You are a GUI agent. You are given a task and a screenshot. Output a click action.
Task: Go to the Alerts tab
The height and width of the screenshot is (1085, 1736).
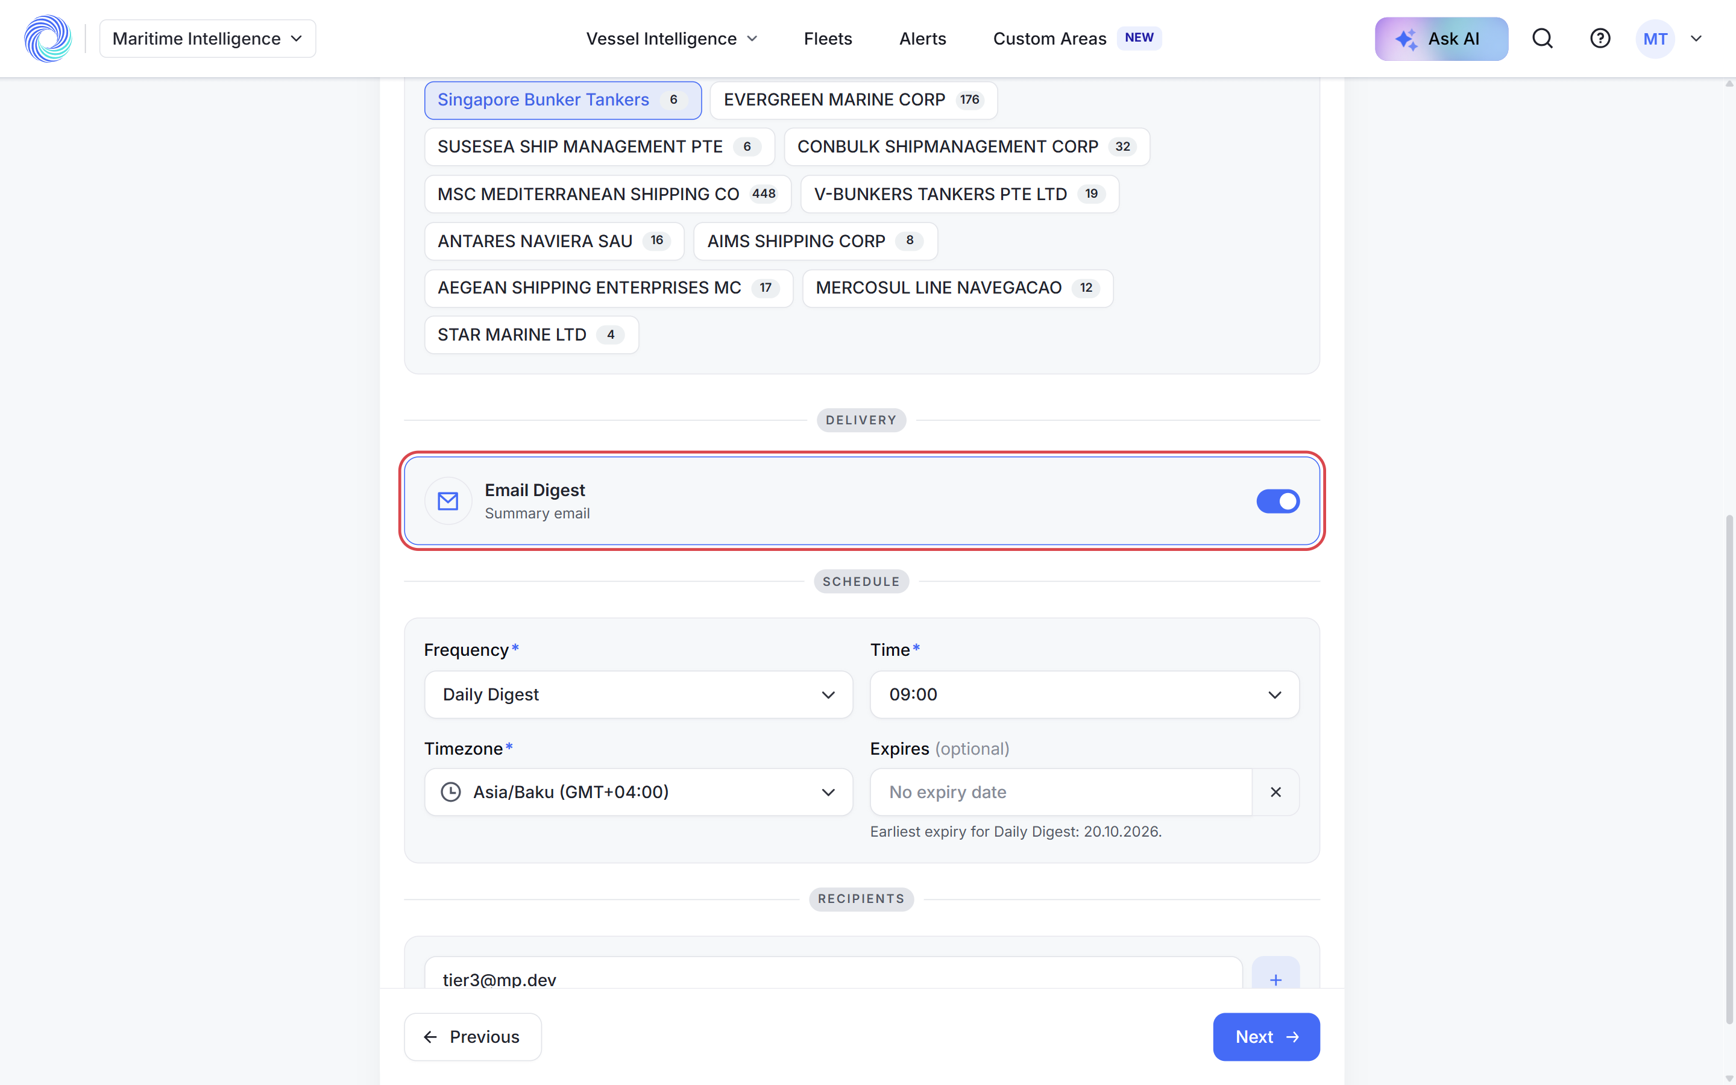point(922,39)
